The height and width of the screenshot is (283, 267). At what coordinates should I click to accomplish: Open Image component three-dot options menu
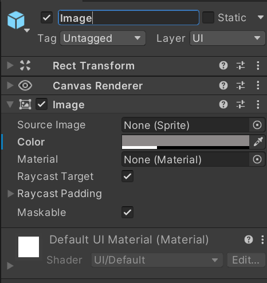click(x=258, y=104)
